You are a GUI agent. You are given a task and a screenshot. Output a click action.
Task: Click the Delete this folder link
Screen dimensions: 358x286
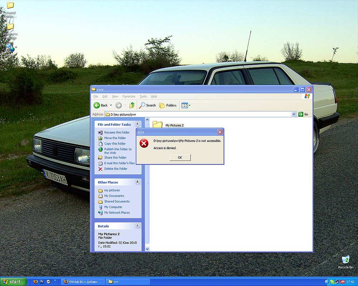(x=116, y=169)
